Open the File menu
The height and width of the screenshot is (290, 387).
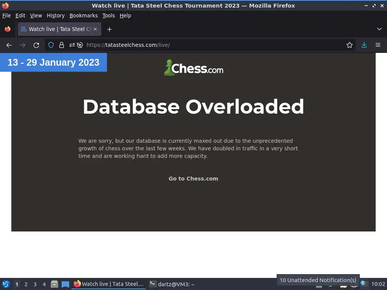(6, 15)
